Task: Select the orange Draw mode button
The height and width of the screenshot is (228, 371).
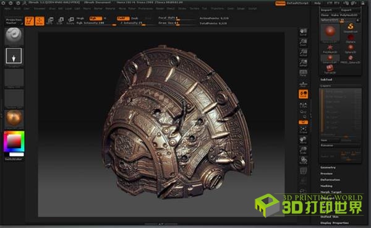Action: (x=40, y=21)
